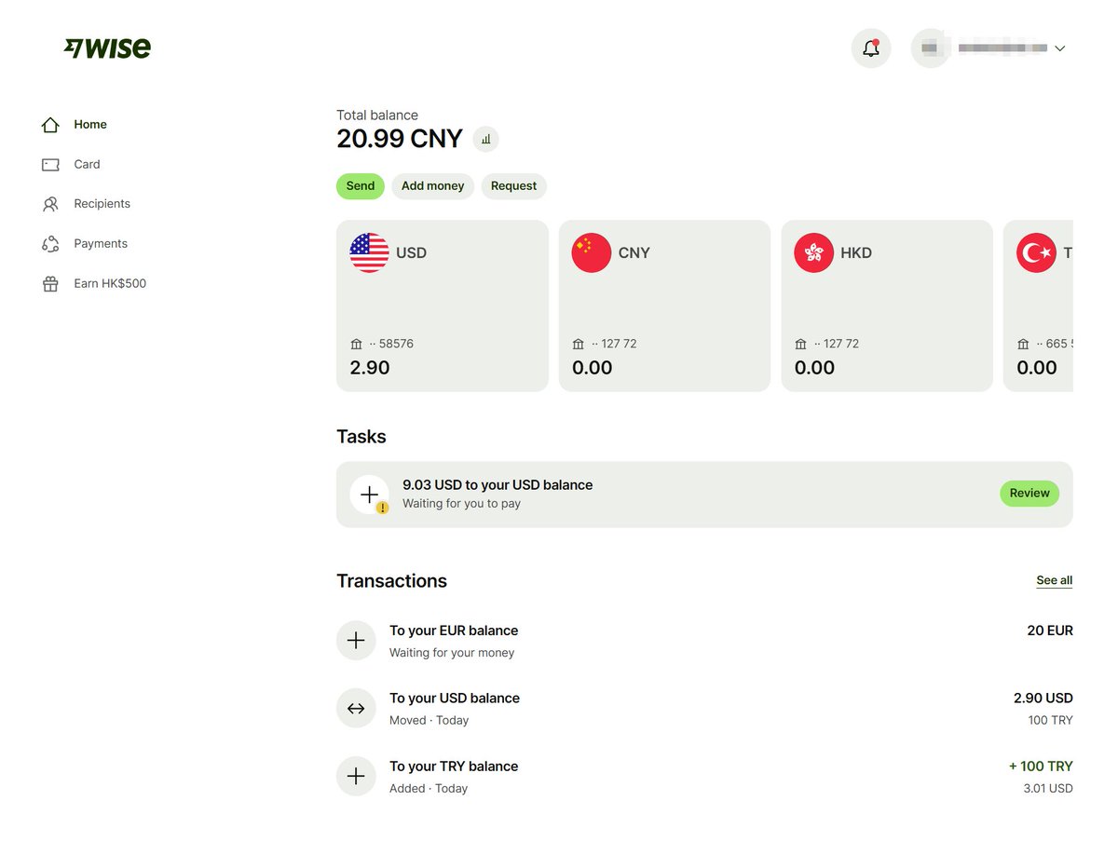Click the Wise logo
This screenshot has height=841, width=1118.
[x=107, y=48]
